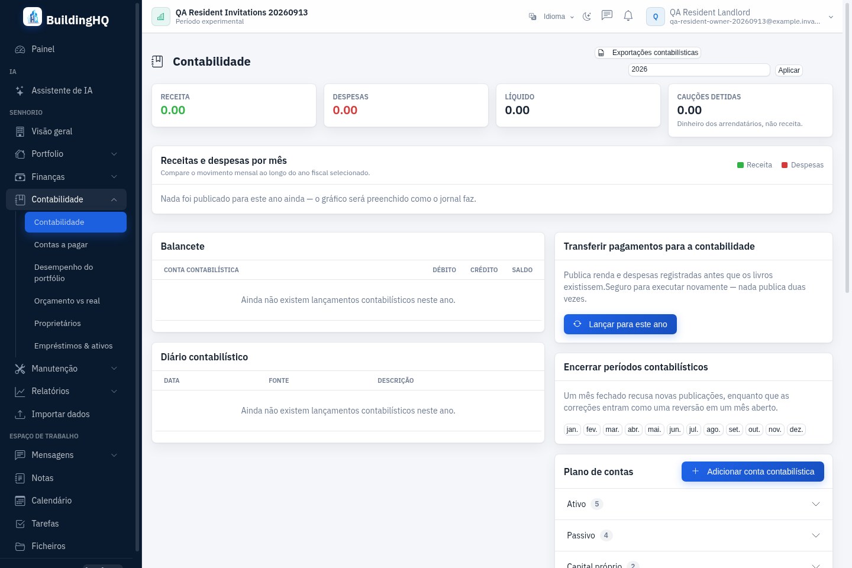
Task: Open the Calendário icon
Action: 20,501
